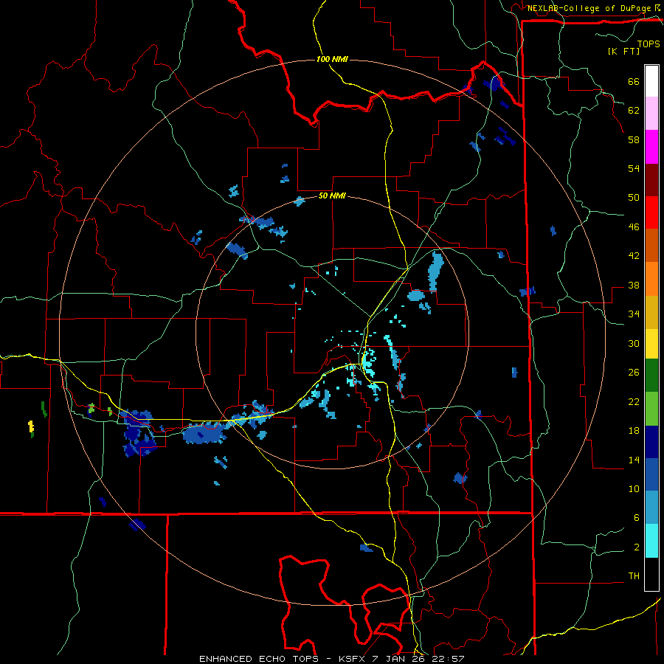Click the orange 42 kft legend swatch
This screenshot has width=664, height=664.
click(x=651, y=279)
